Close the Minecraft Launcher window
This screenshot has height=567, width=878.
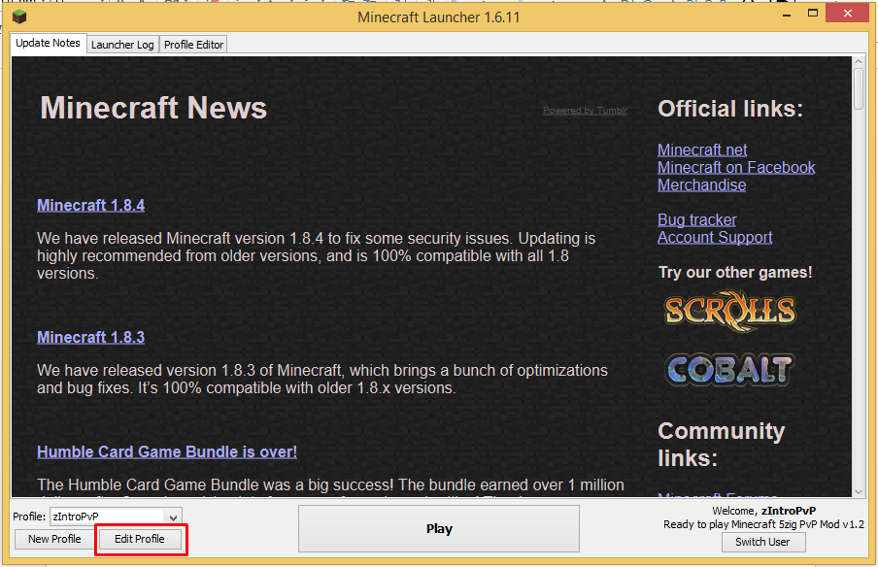tap(847, 14)
